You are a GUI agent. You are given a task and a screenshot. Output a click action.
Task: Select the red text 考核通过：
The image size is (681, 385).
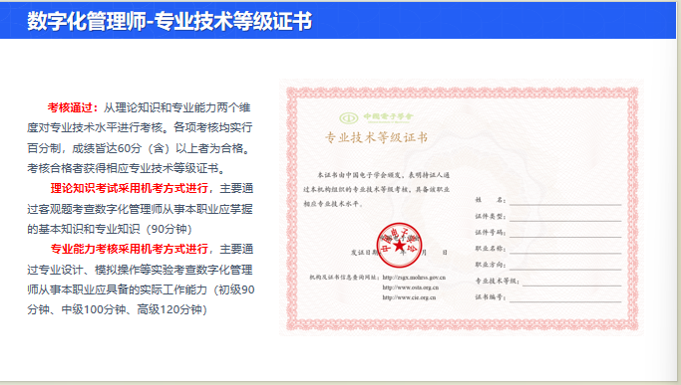73,107
